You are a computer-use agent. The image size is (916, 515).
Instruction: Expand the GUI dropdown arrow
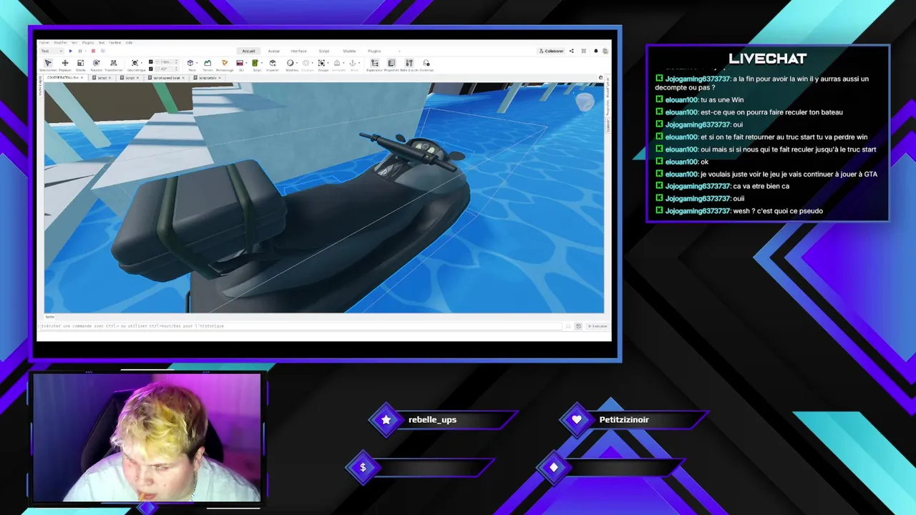click(247, 63)
